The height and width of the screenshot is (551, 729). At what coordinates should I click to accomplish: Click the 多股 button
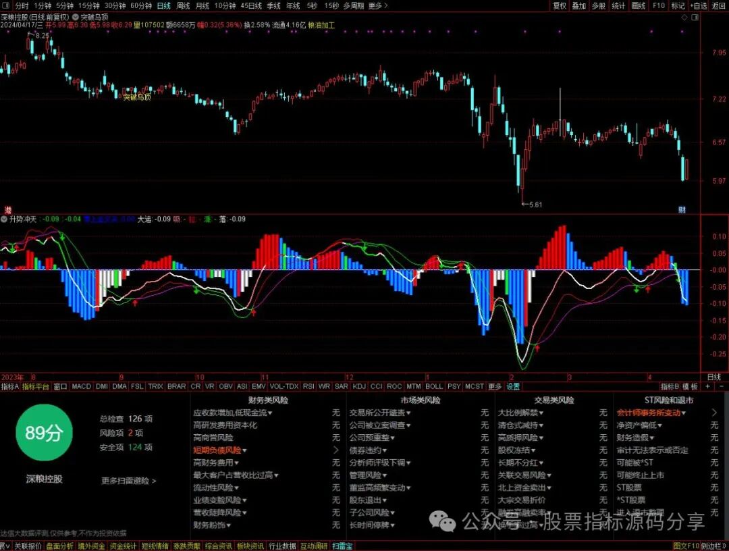[598, 5]
